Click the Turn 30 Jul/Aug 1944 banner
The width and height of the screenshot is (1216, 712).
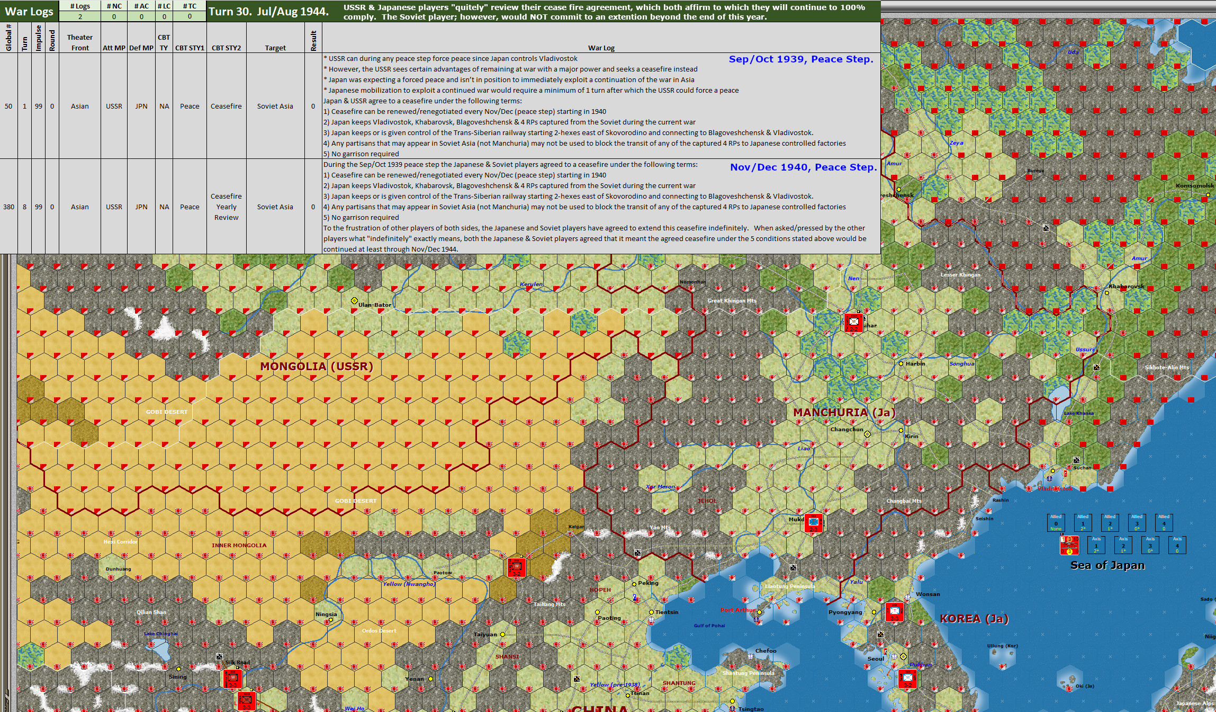(x=268, y=11)
